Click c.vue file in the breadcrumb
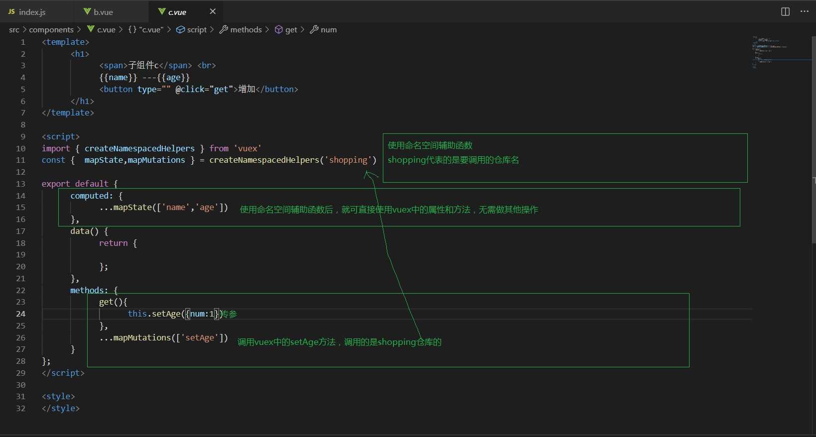Viewport: 816px width, 437px height. click(106, 30)
